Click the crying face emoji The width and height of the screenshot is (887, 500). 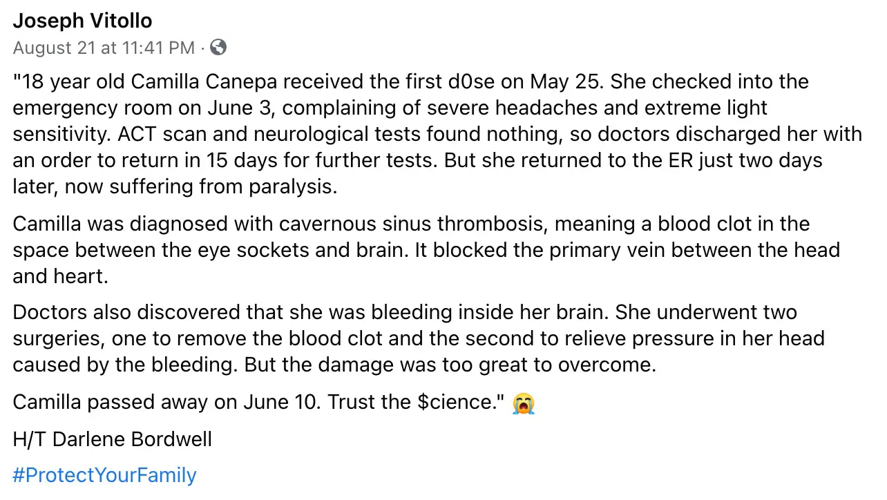click(x=524, y=403)
